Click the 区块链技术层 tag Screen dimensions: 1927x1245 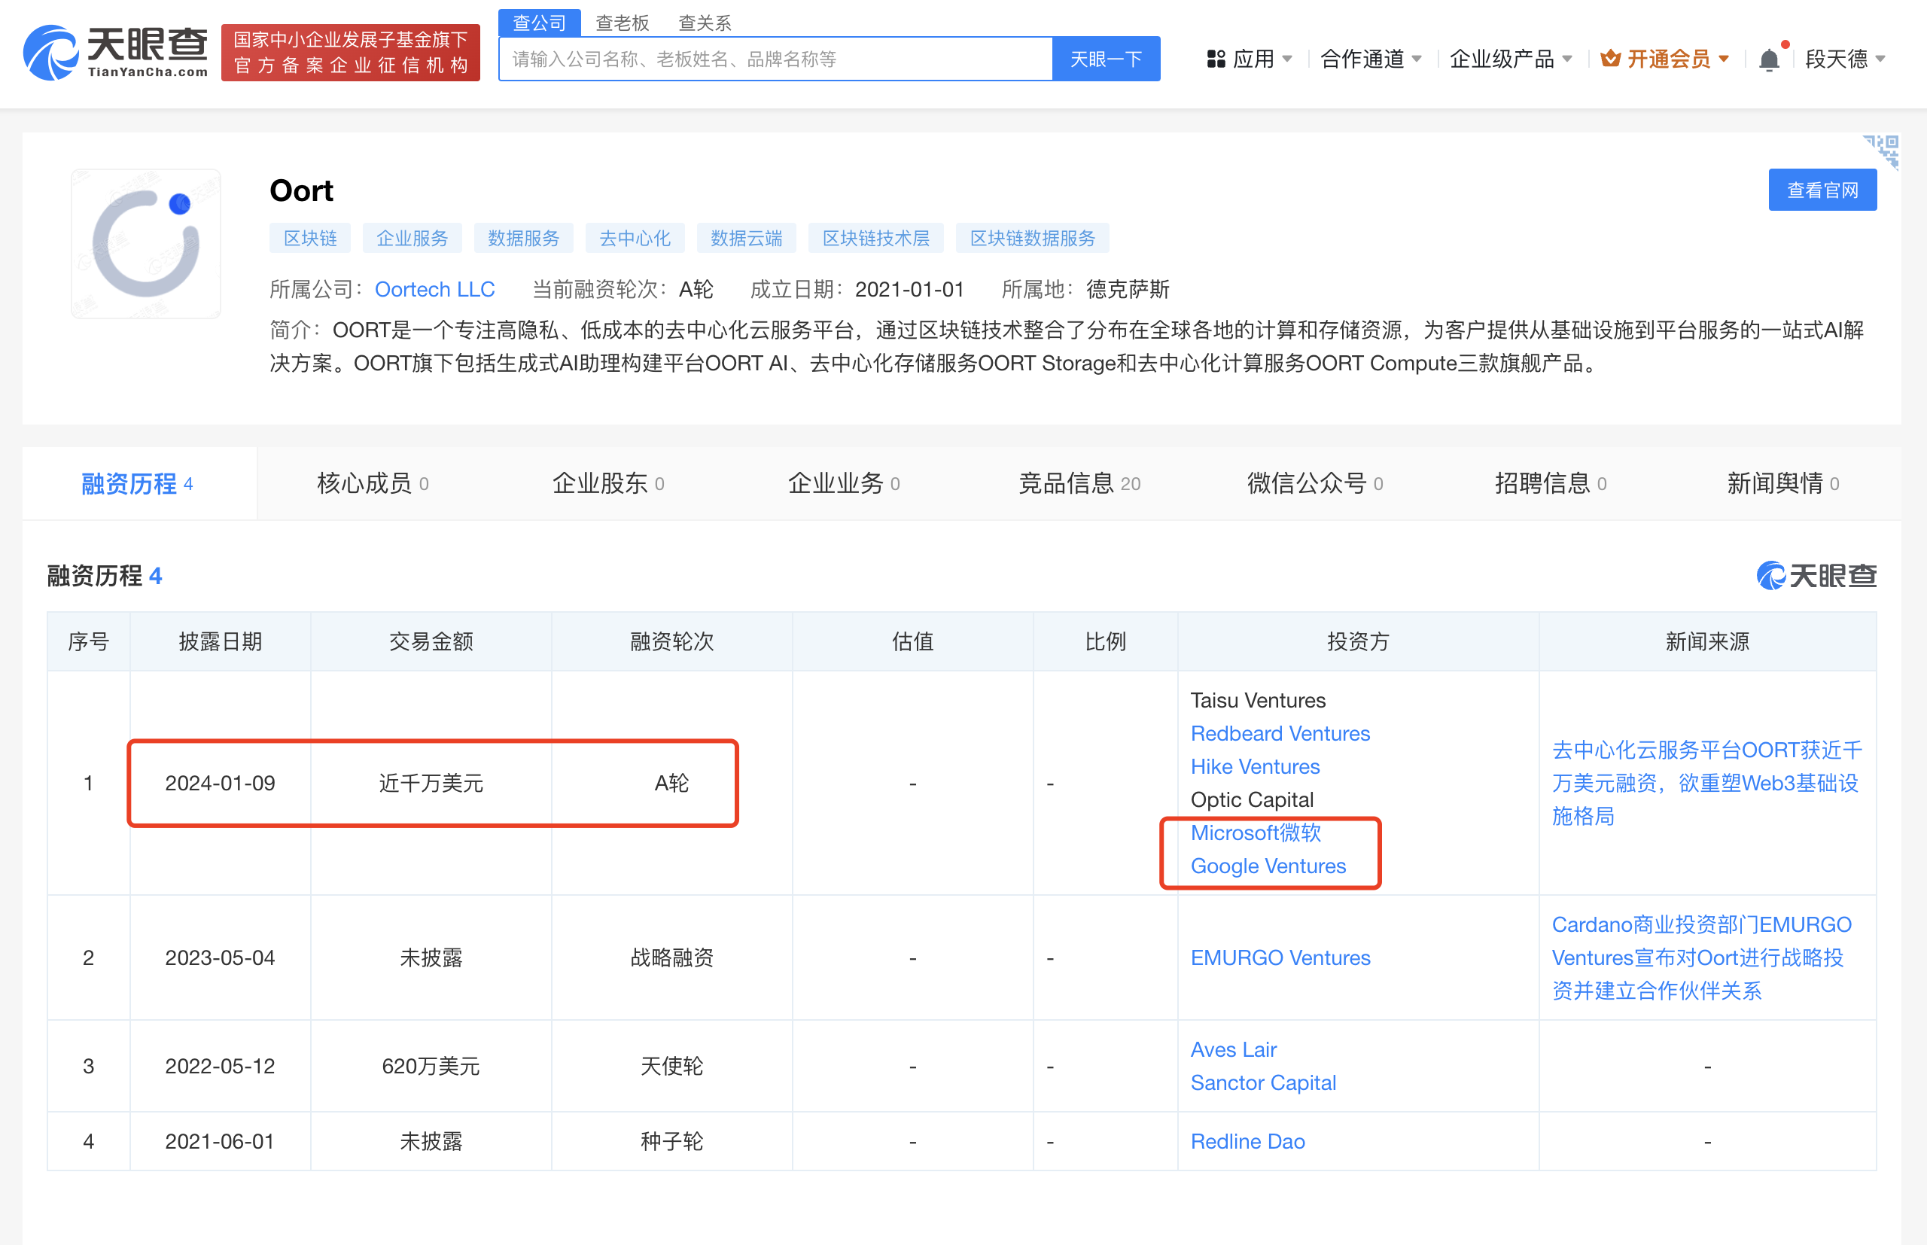click(875, 239)
